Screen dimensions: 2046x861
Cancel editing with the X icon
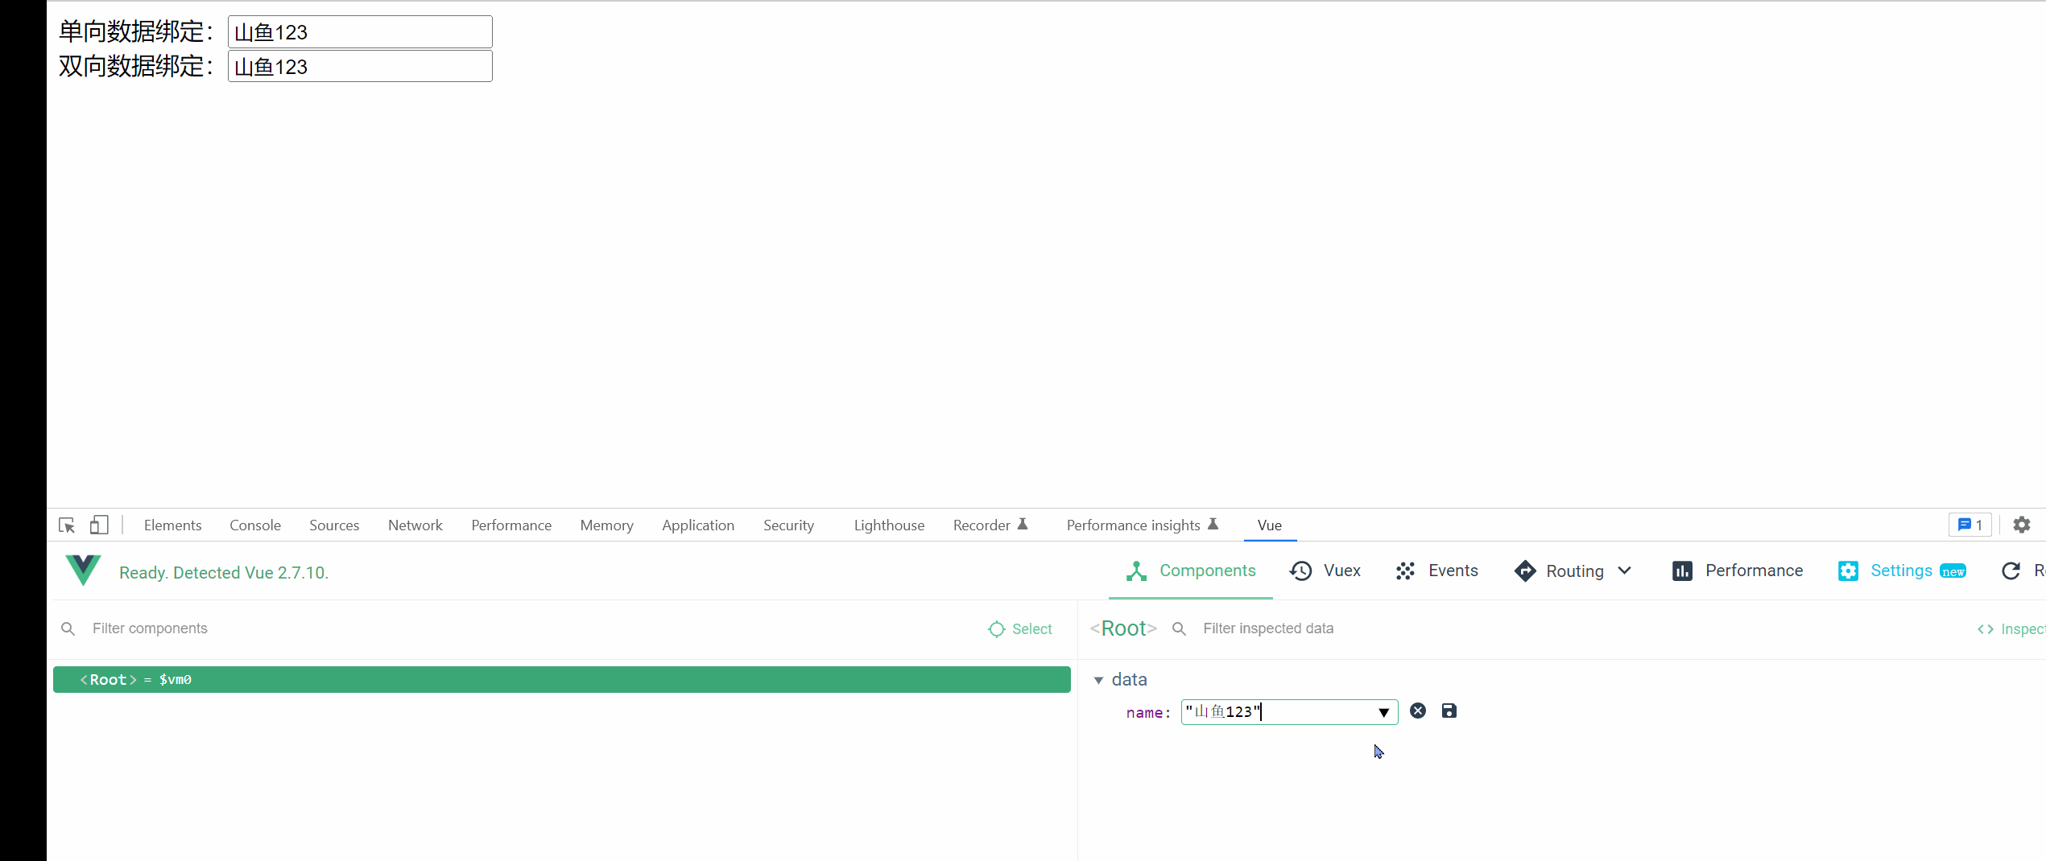(x=1418, y=711)
